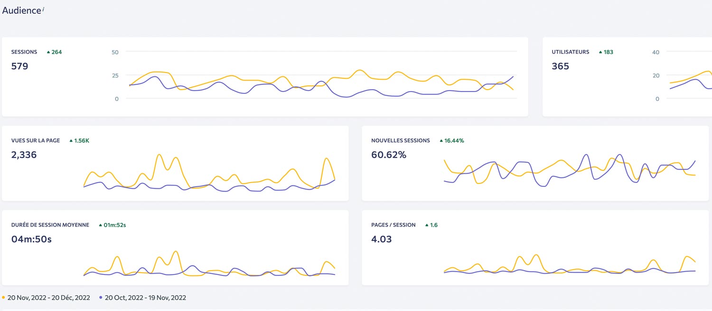
Task: Click the pages per session value 4.03
Action: [382, 239]
